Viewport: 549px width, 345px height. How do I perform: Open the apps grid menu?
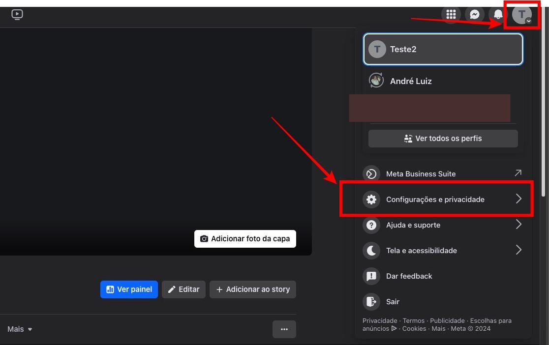(451, 14)
